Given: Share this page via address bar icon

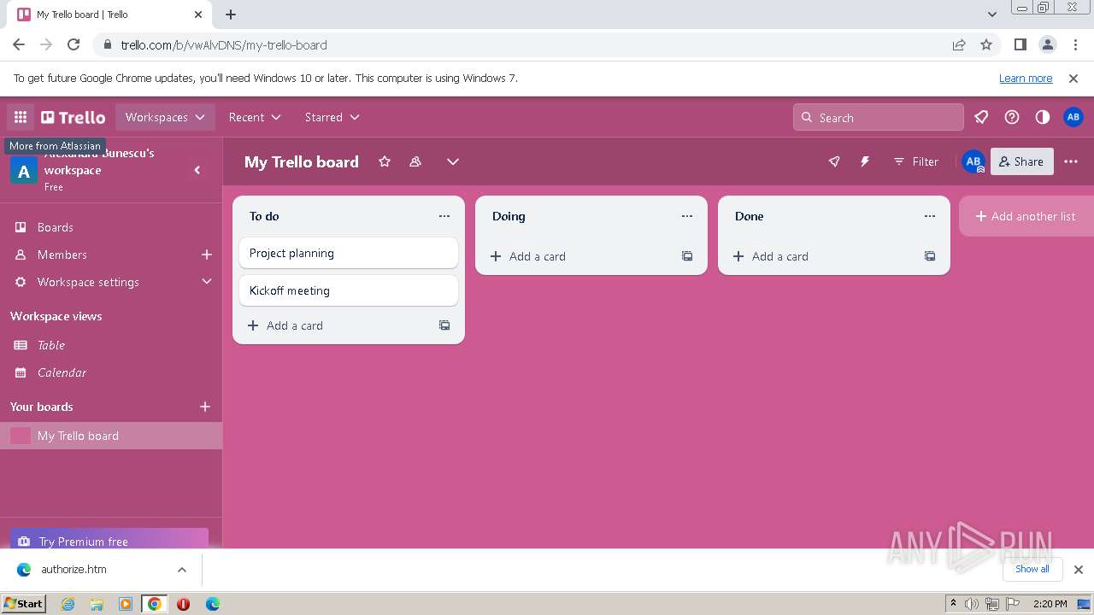Looking at the screenshot, I should pos(959,44).
